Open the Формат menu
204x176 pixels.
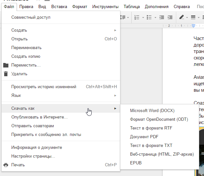click(80, 6)
